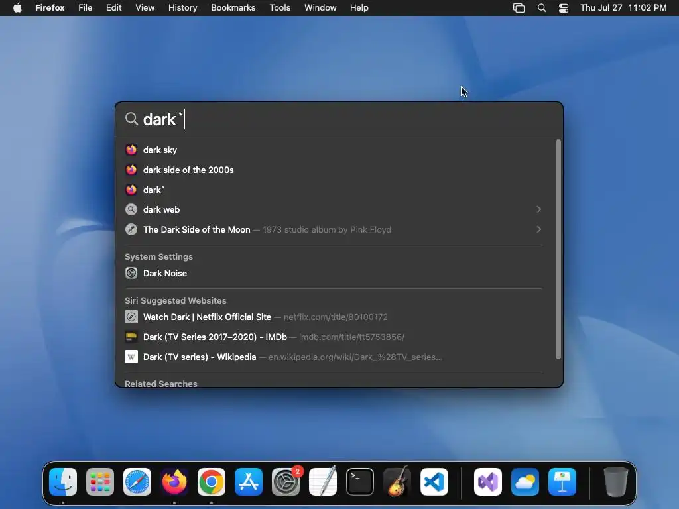Image resolution: width=679 pixels, height=509 pixels.
Task: Open the Tools menu
Action: pos(280,8)
